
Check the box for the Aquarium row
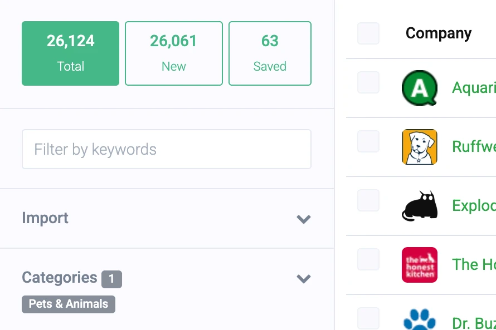368,82
